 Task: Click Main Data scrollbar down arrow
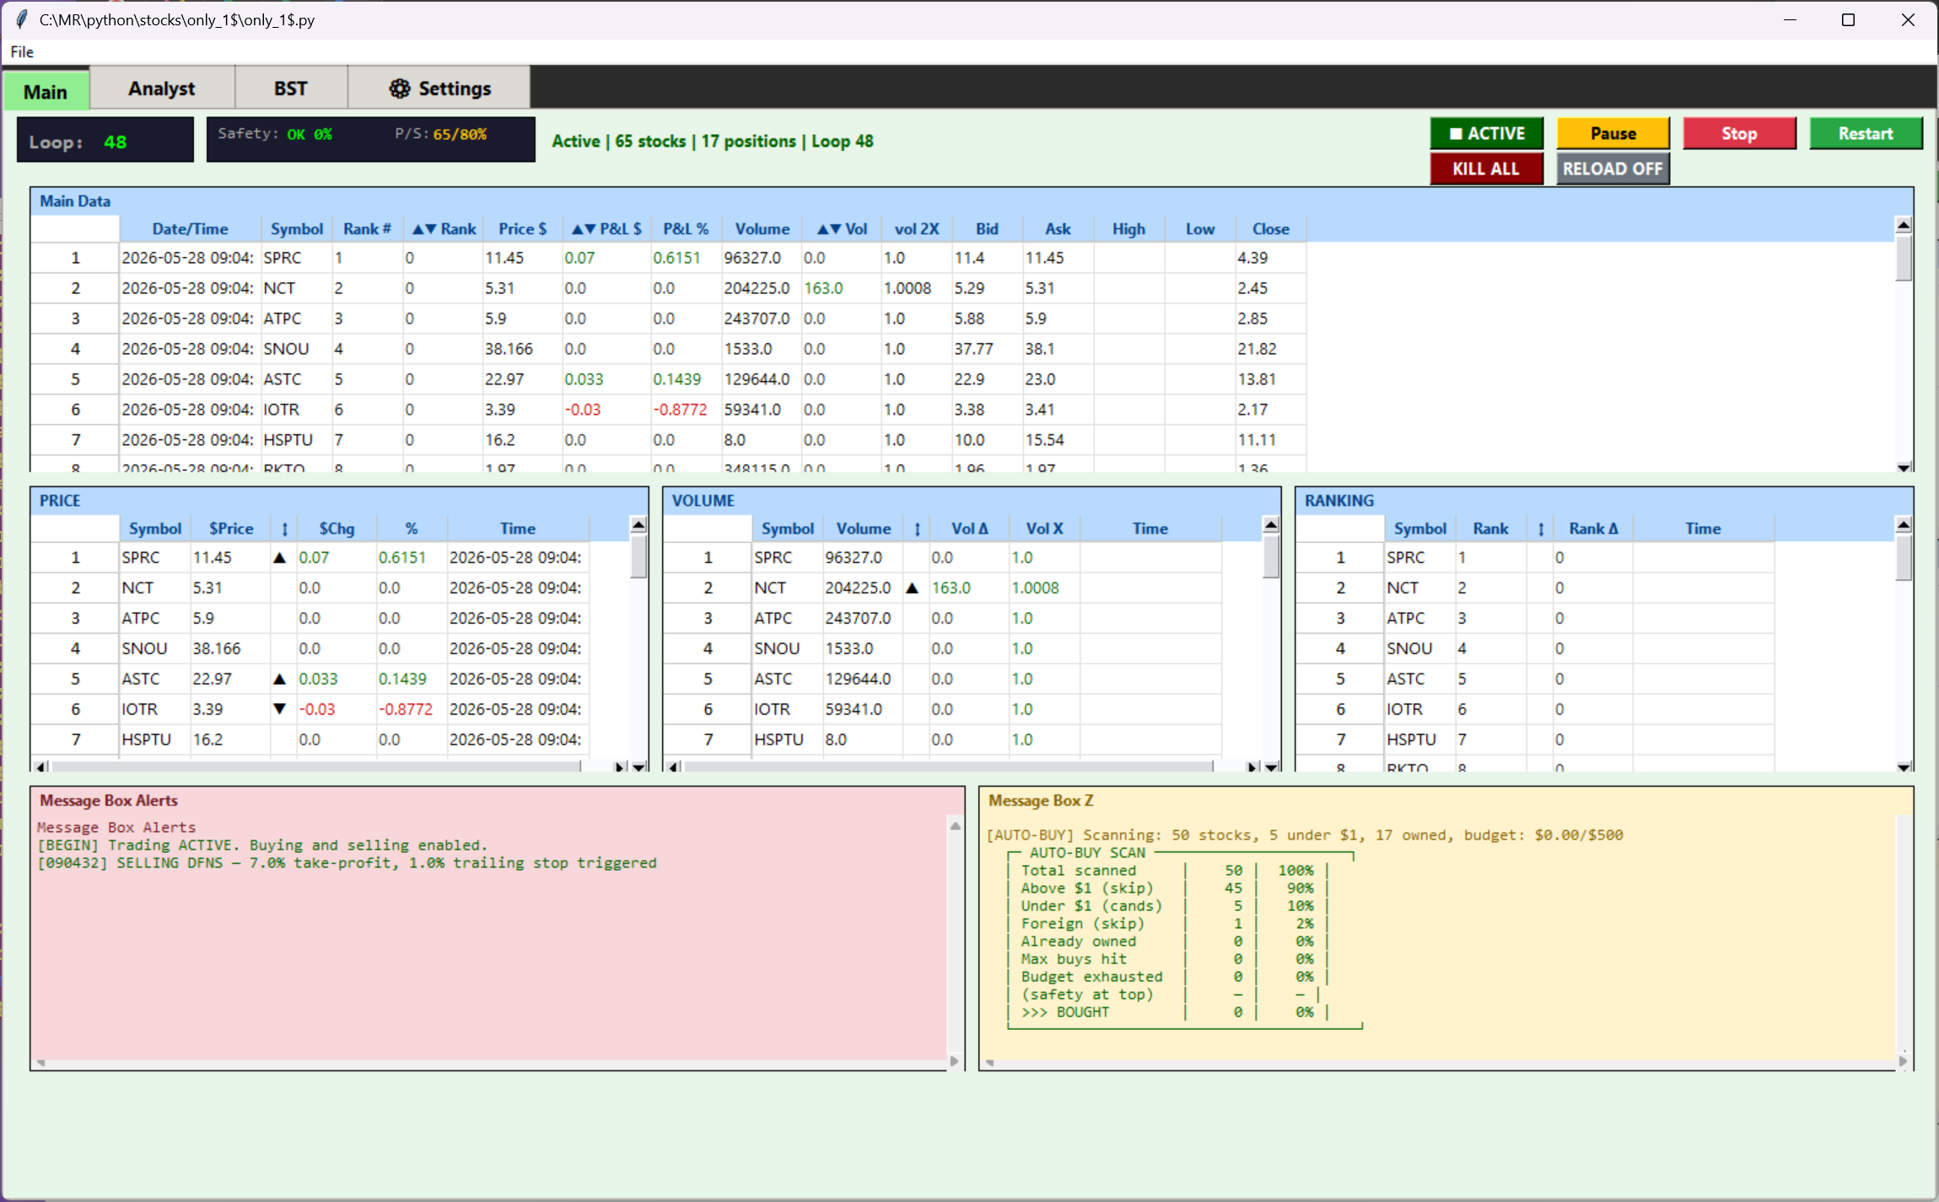coord(1904,467)
